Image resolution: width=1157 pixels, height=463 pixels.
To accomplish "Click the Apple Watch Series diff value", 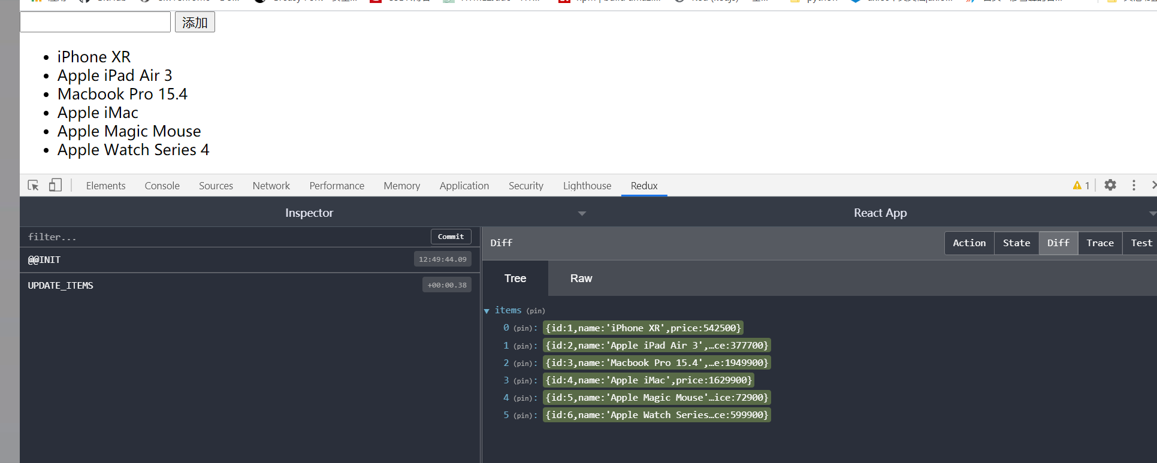I will tap(657, 415).
